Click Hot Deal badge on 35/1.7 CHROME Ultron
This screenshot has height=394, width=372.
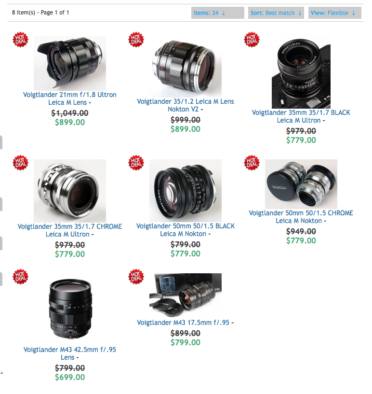click(x=21, y=163)
